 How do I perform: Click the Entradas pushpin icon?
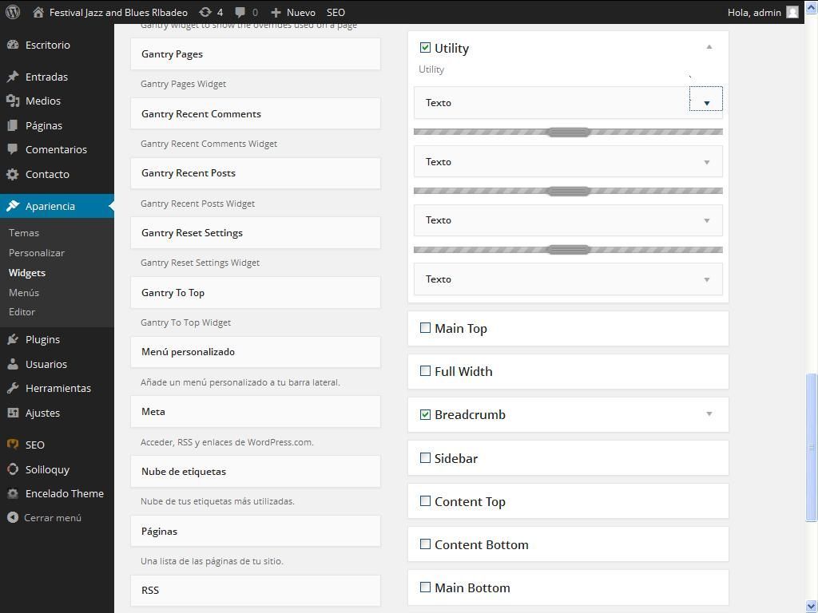pyautogui.click(x=13, y=77)
